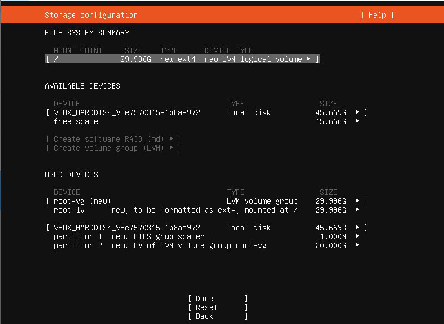The image size is (444, 324).
Task: Open arrow menu for root-lv row
Action: 358,209
